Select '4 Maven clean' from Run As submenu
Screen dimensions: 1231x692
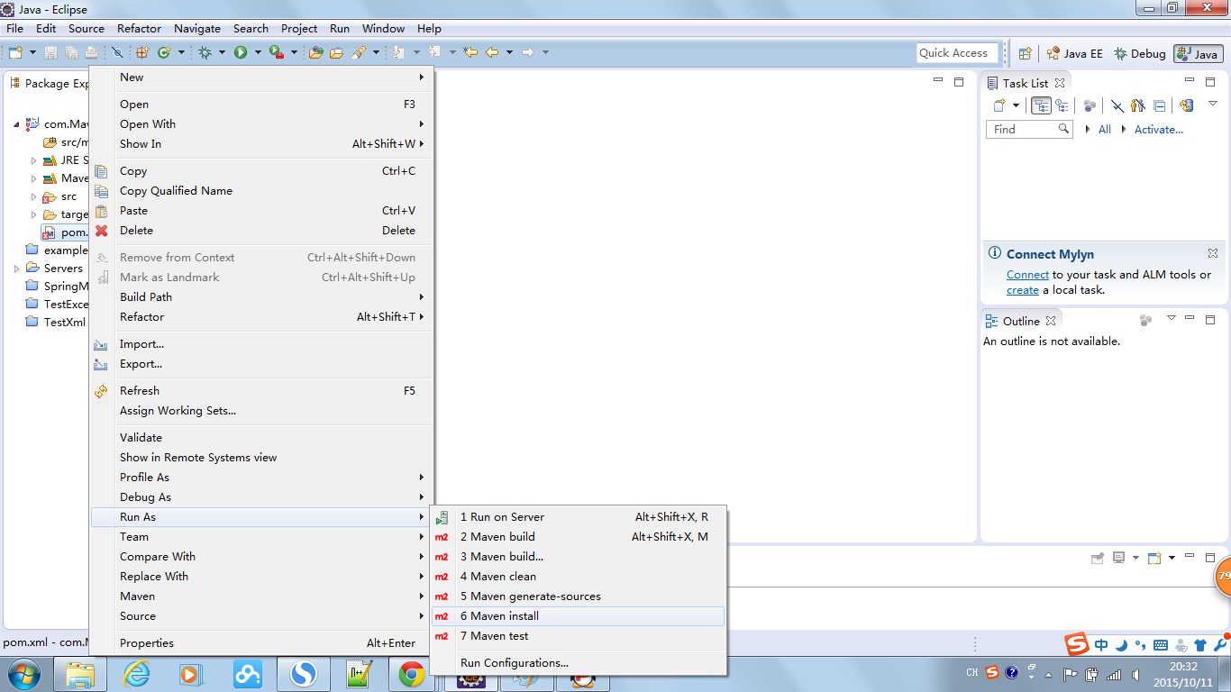click(x=578, y=577)
